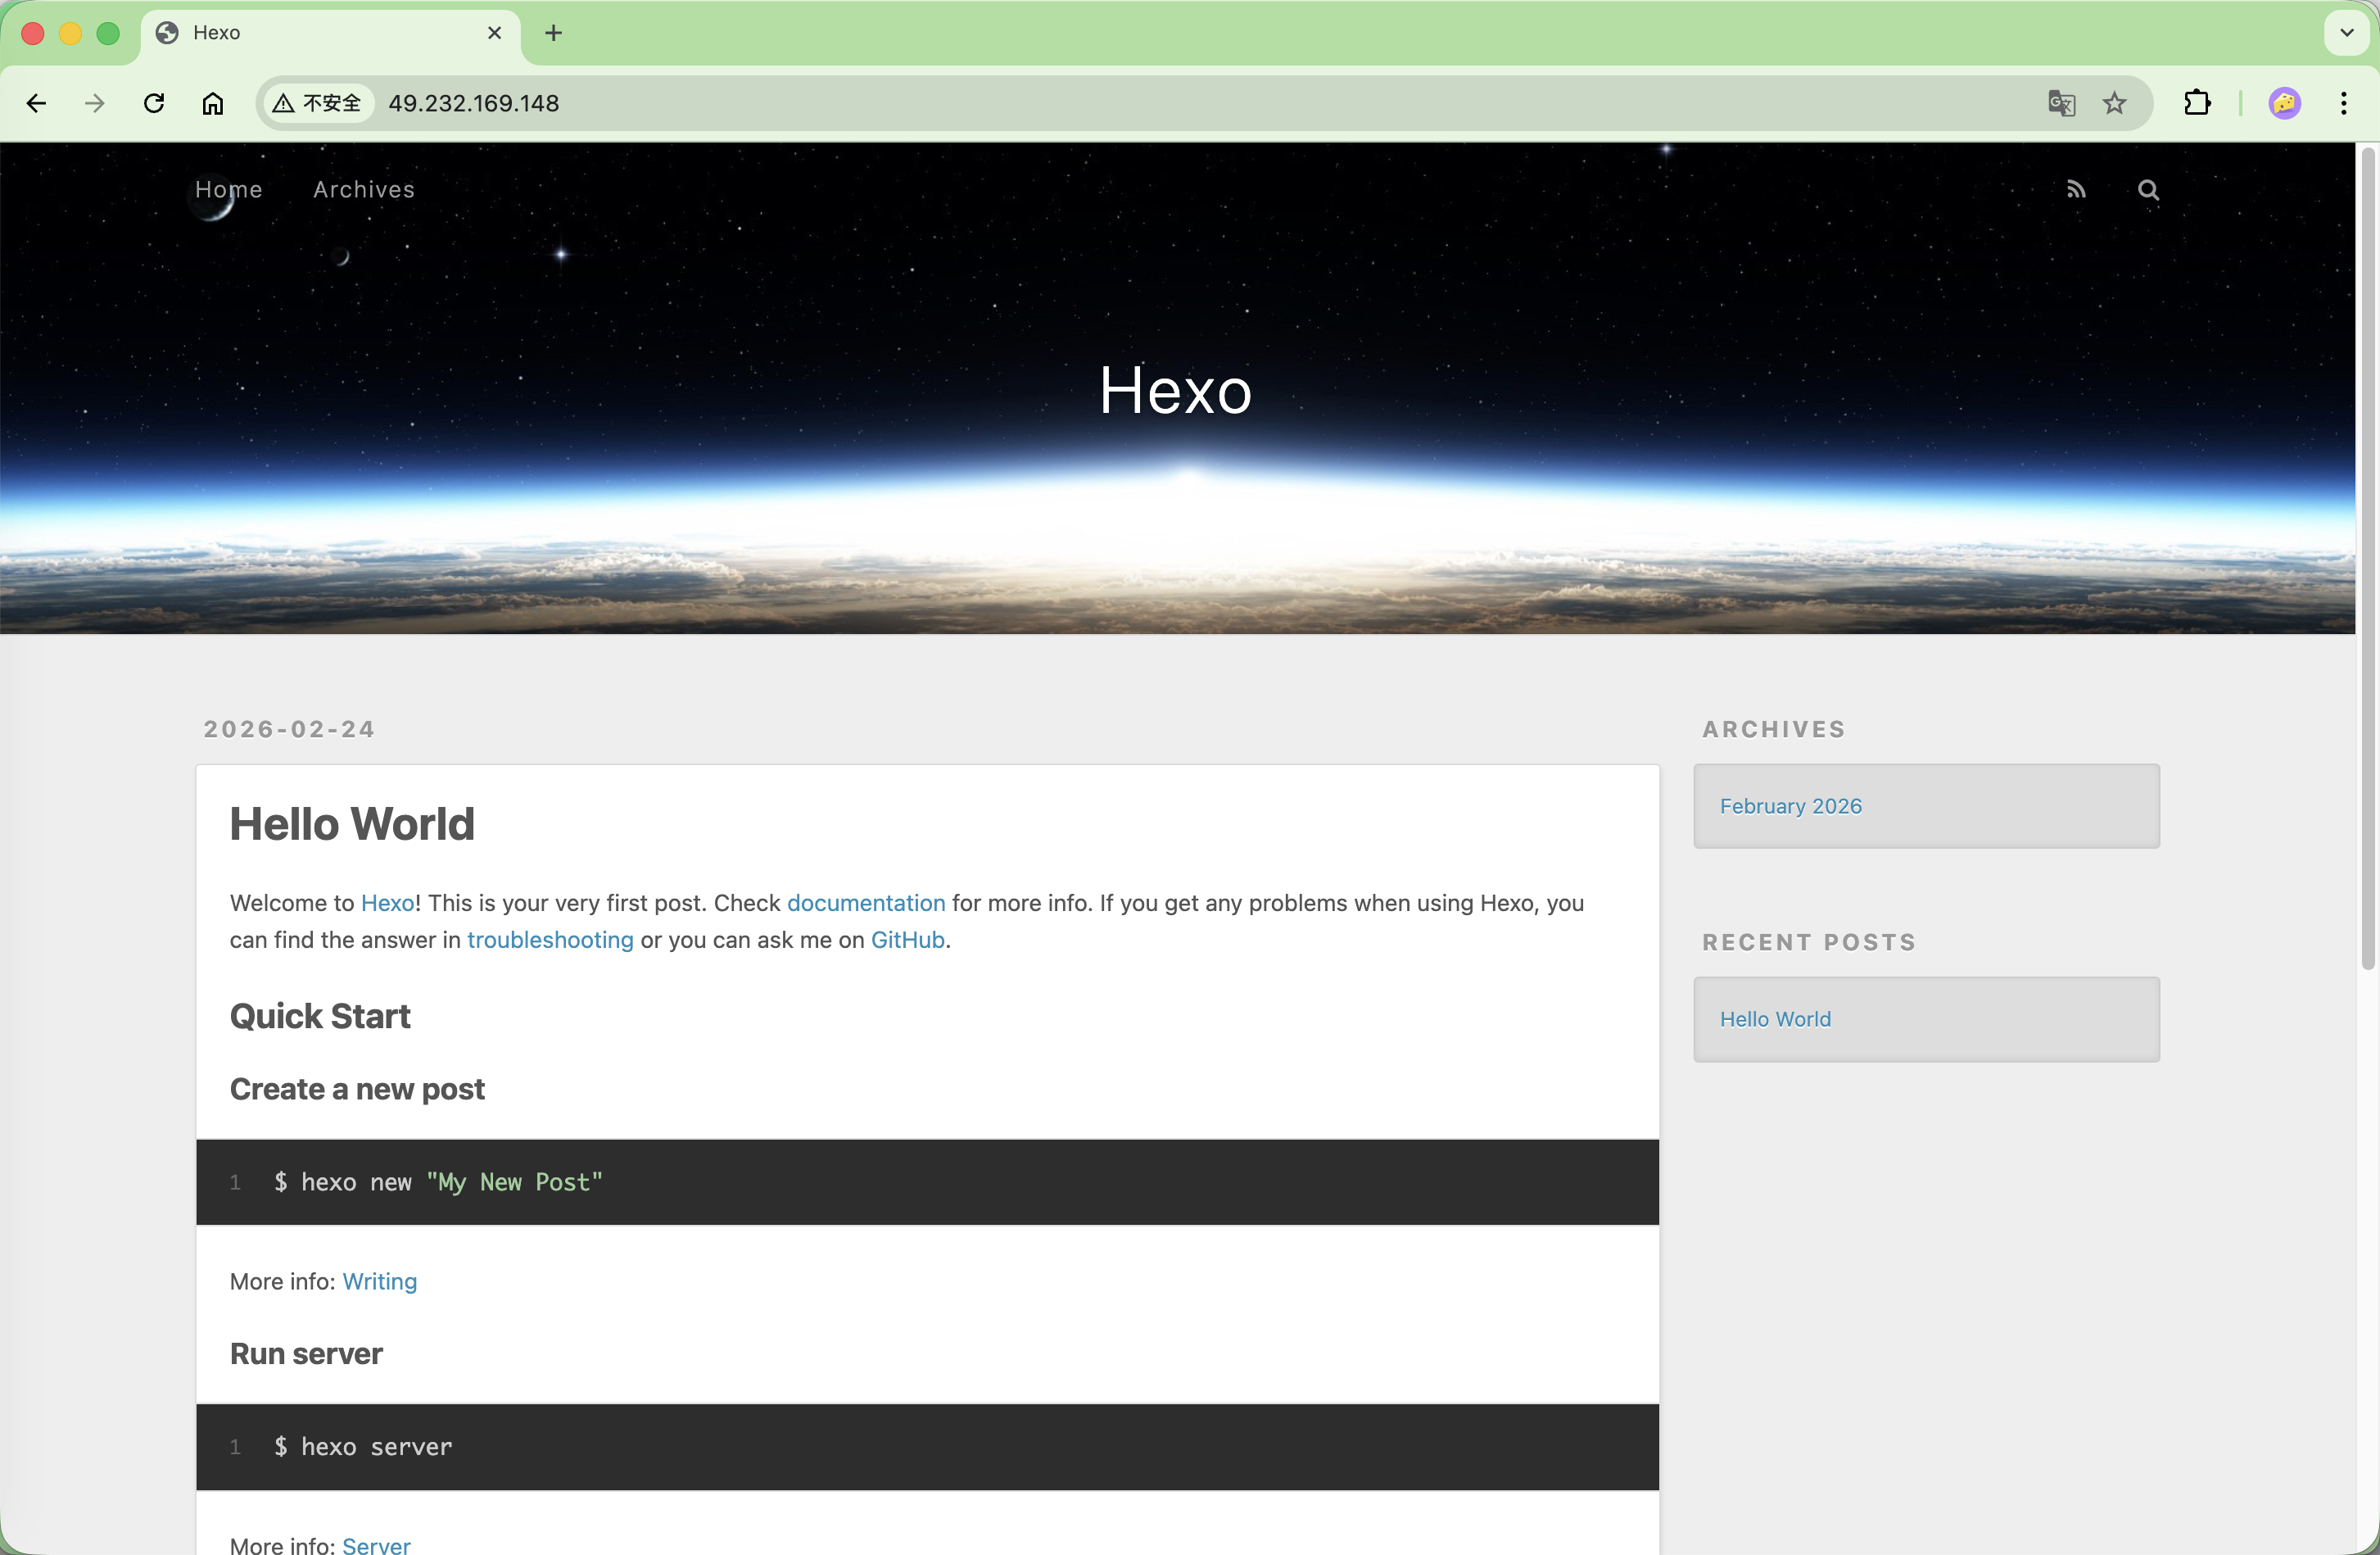Reload the page with the refresh icon
This screenshot has width=2380, height=1555.
(x=154, y=103)
